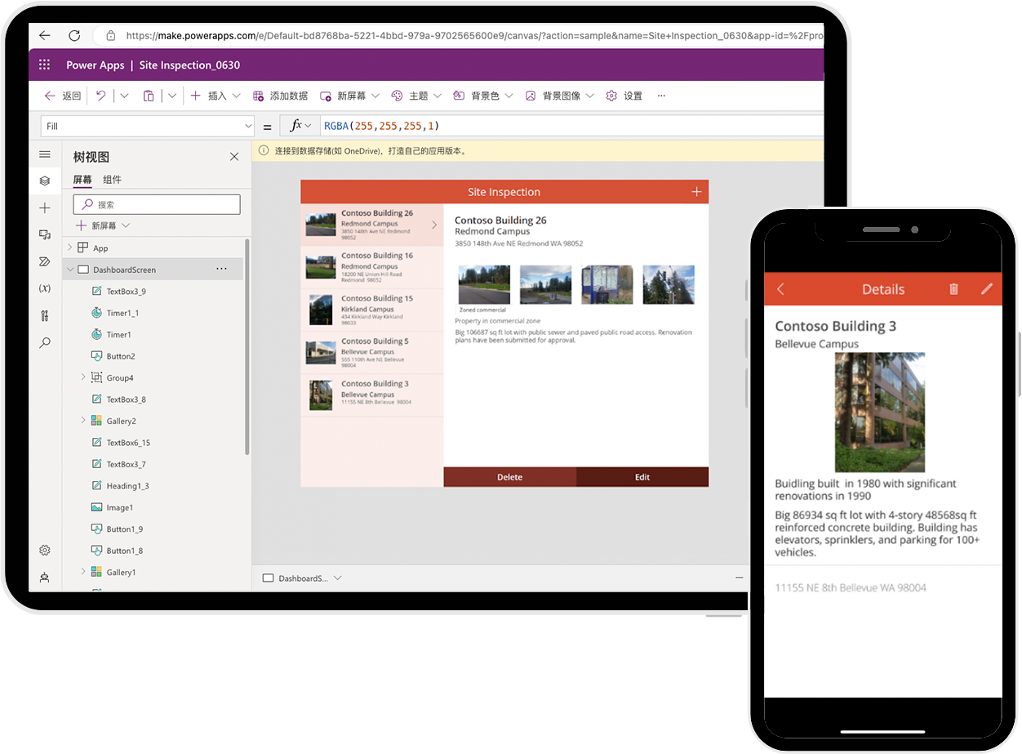Click the Contoso Building 3 photo on phone

point(880,413)
